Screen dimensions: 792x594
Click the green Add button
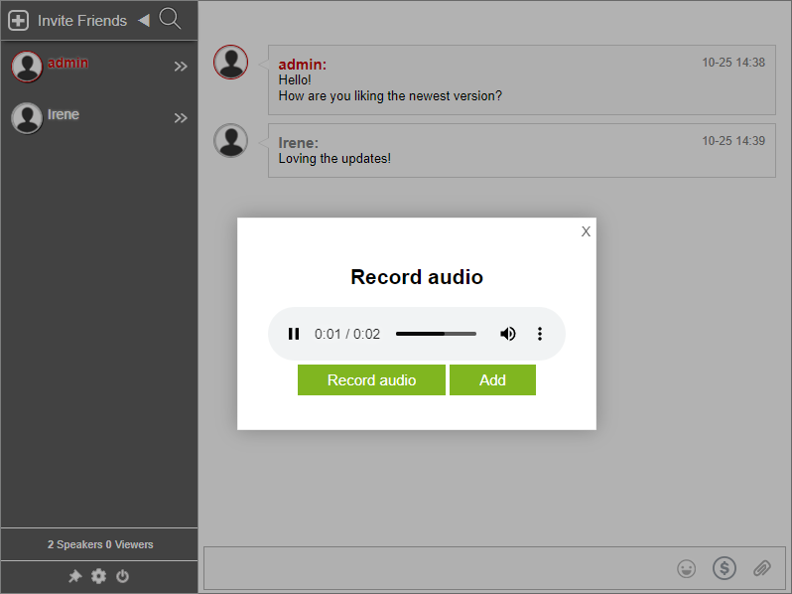tap(492, 379)
